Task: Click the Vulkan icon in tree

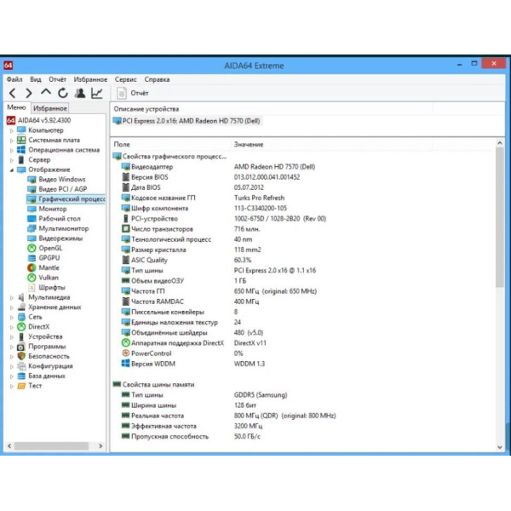Action: click(x=32, y=278)
